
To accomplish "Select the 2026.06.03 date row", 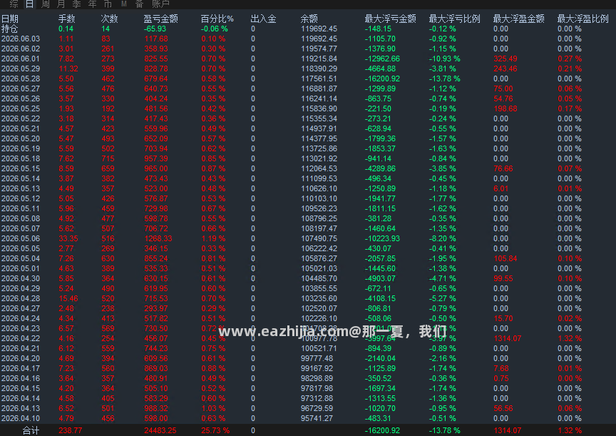I will [x=21, y=39].
